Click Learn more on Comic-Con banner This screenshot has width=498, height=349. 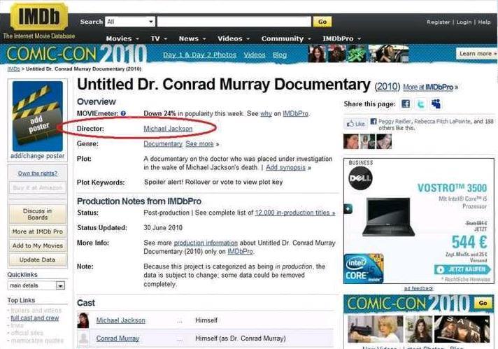coord(476,54)
